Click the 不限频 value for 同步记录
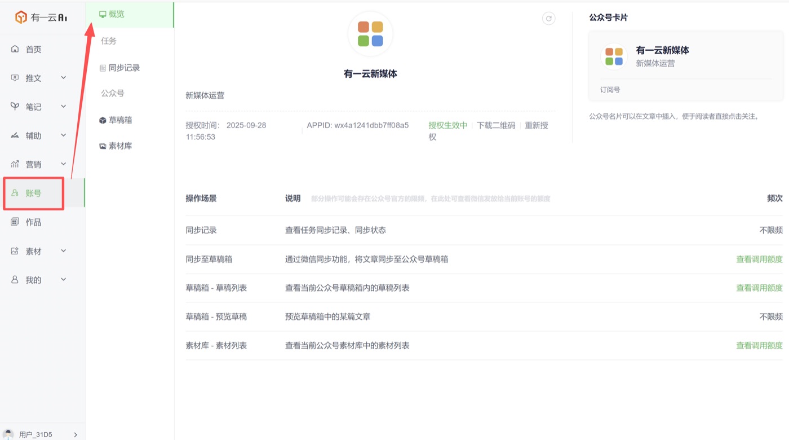 (771, 230)
